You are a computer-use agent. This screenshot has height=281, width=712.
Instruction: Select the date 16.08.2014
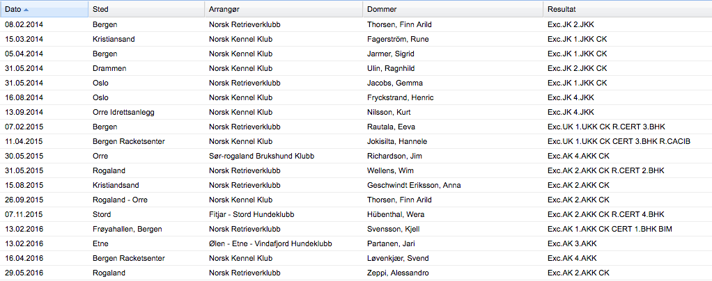[x=24, y=98]
